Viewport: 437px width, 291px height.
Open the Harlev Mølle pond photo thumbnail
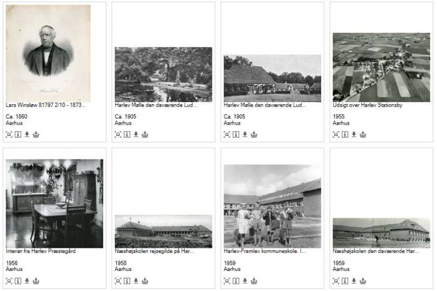pos(163,74)
